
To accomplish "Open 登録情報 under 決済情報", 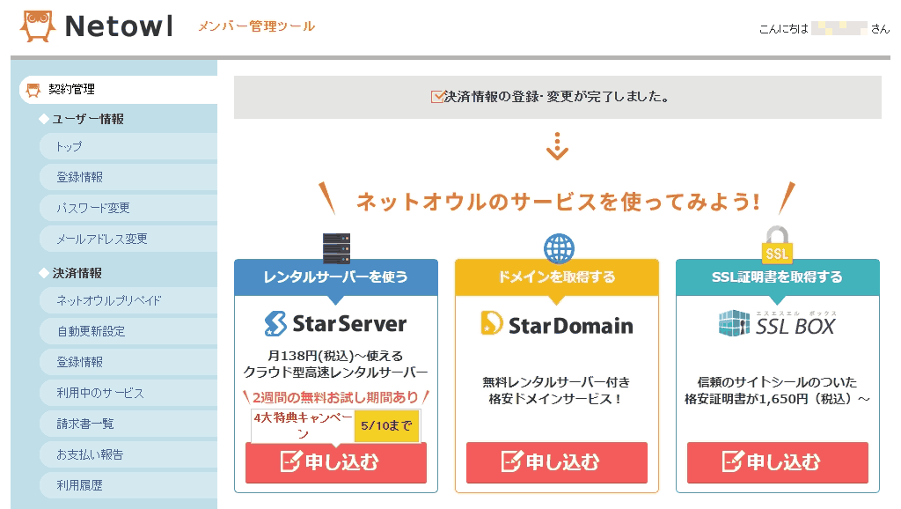I will 128,362.
